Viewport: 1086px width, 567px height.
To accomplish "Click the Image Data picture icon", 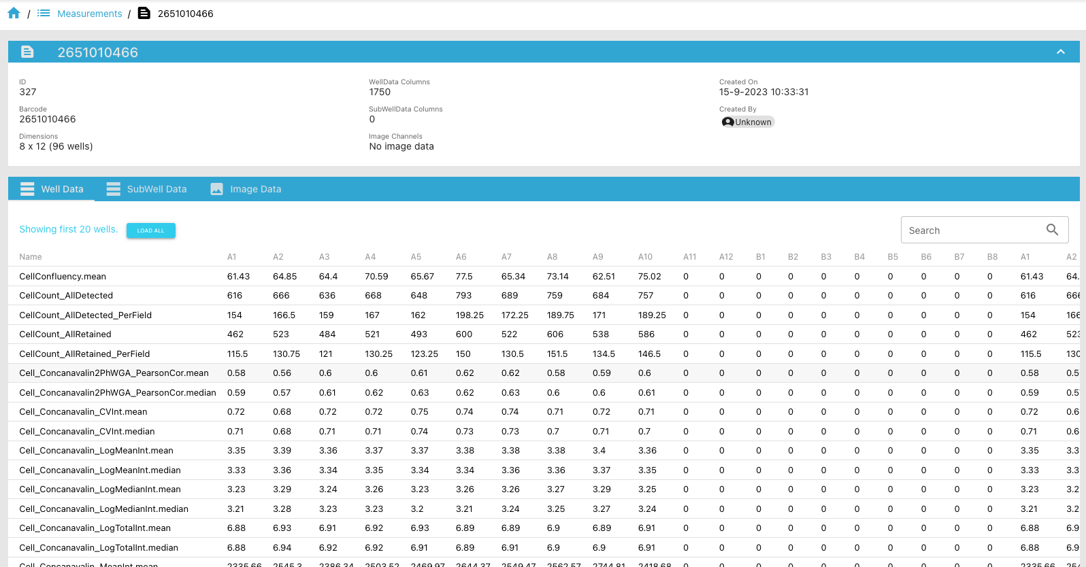I will [216, 189].
